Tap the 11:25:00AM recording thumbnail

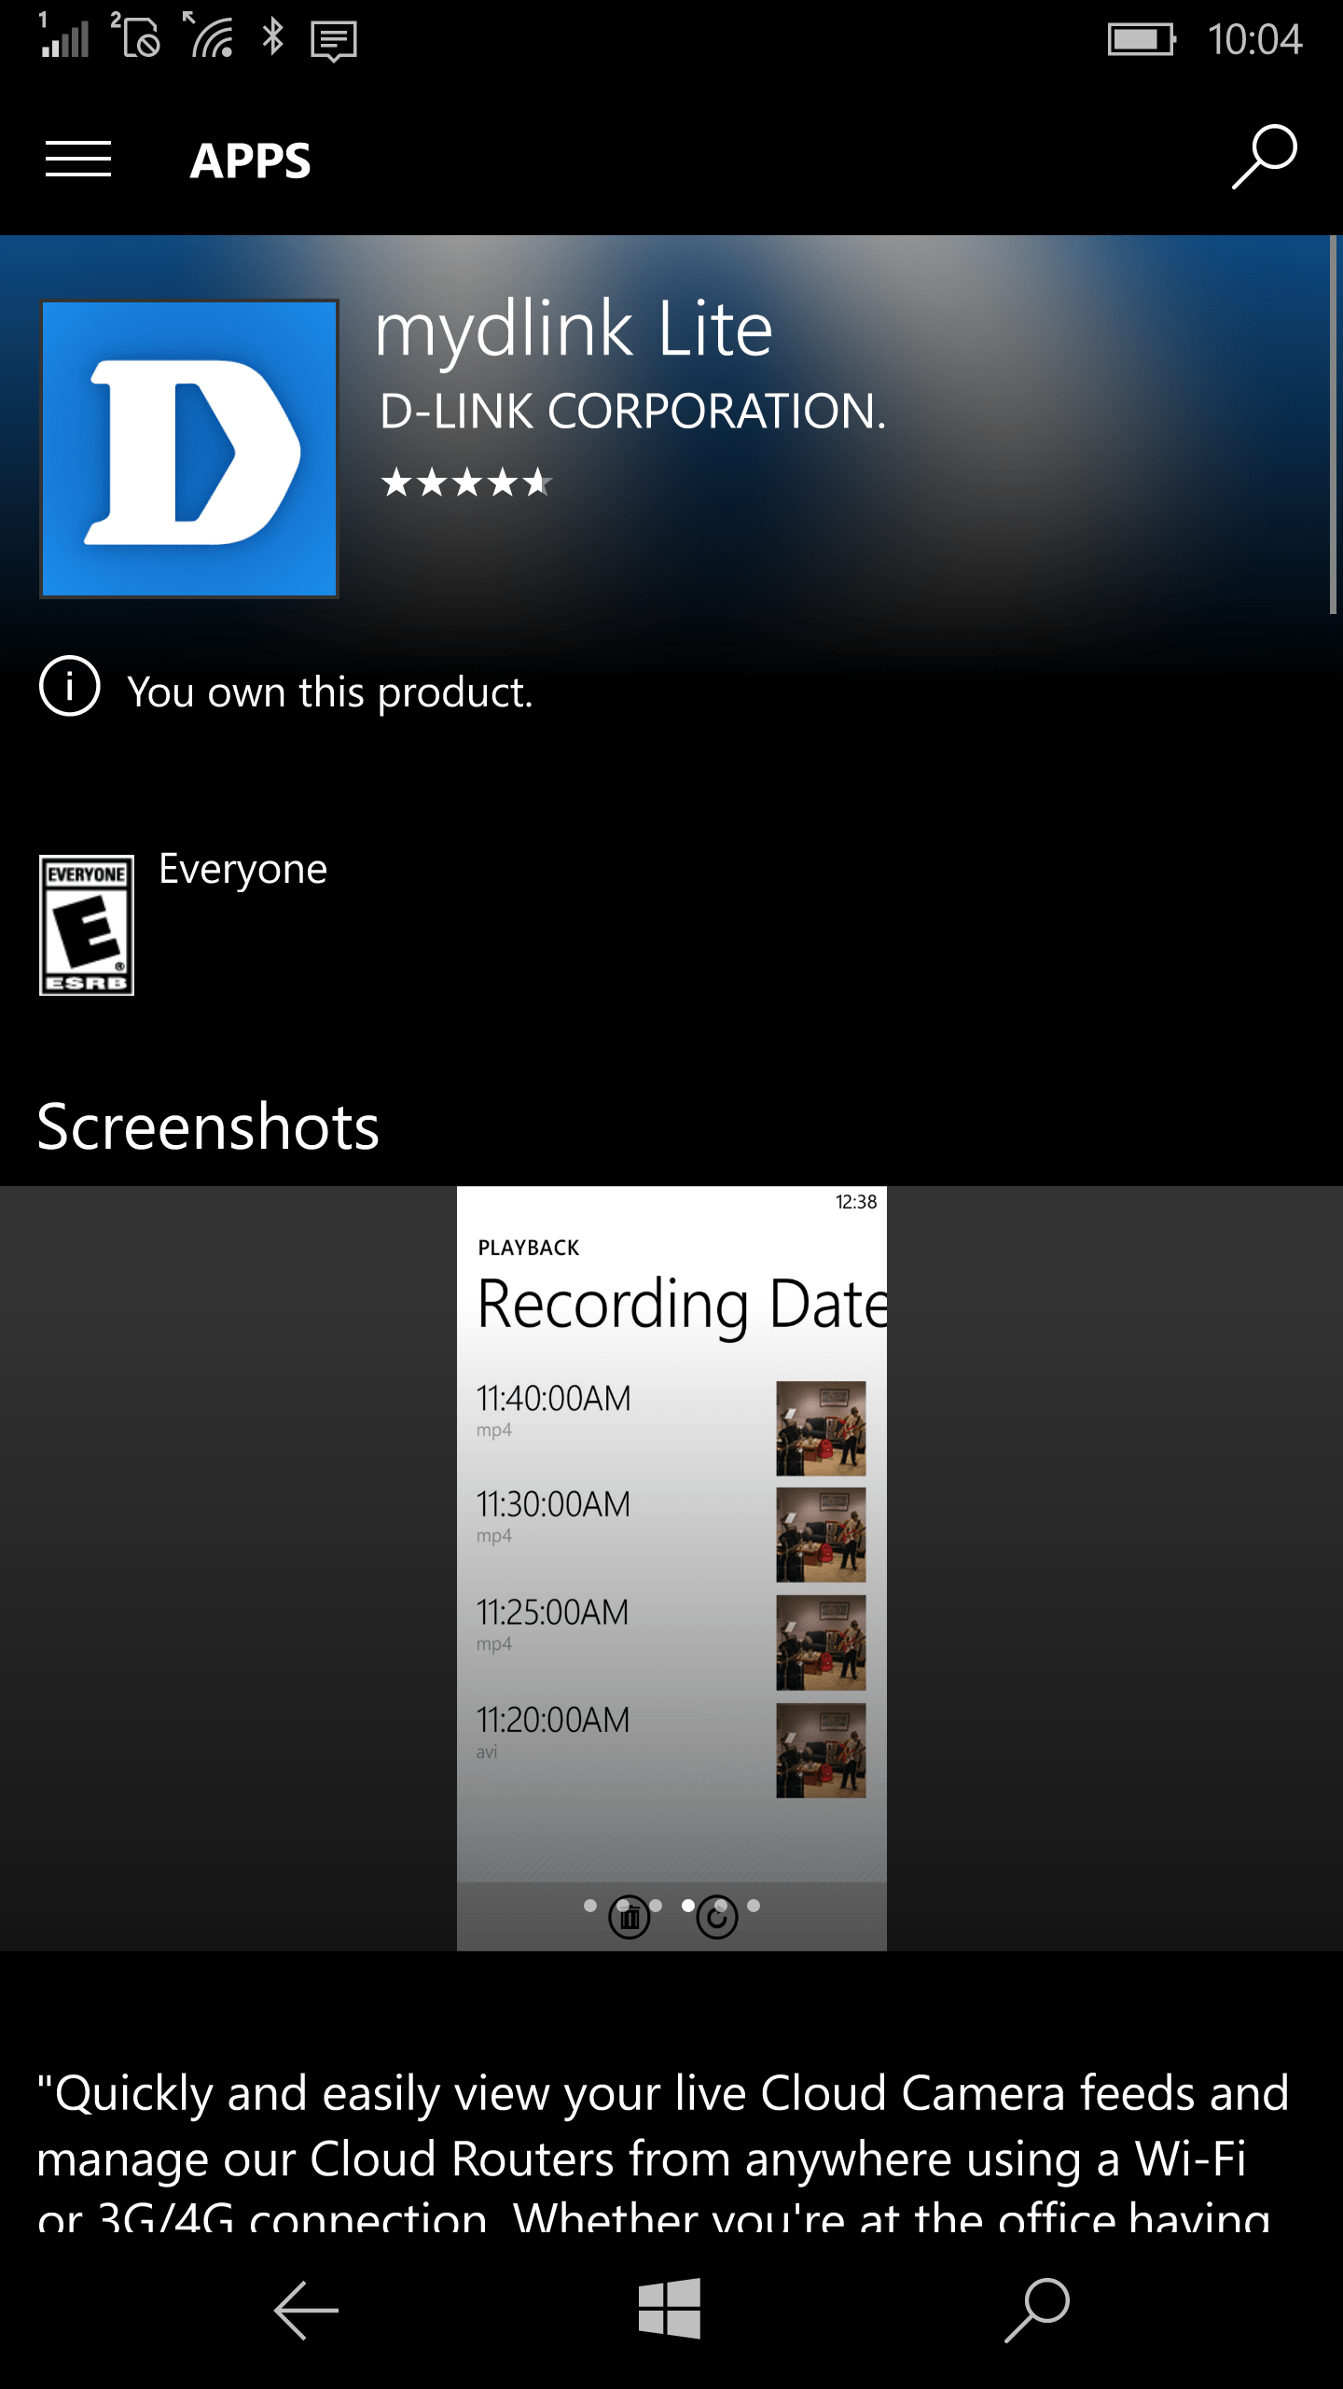821,1642
